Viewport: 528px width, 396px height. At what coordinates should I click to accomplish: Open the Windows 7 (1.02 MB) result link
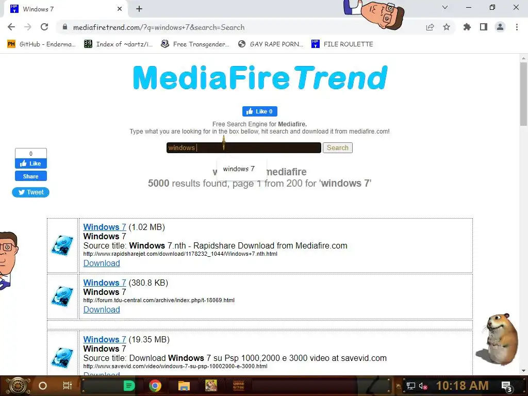(x=104, y=227)
